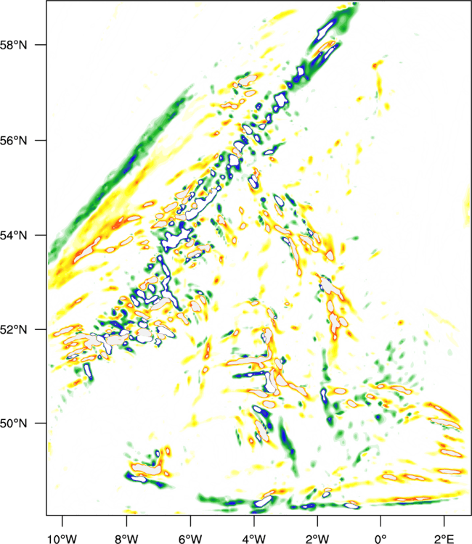
Task: Click the 52°N latitude label
Action: (14, 329)
